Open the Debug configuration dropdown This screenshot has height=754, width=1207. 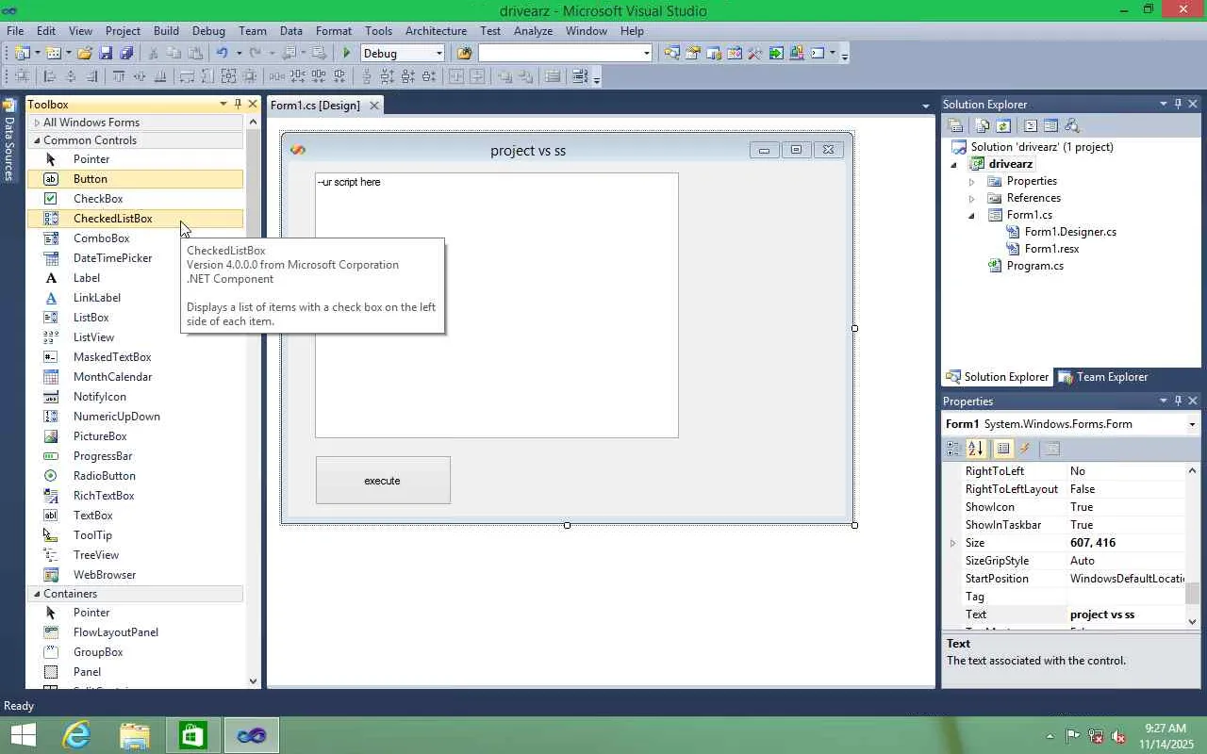438,54
